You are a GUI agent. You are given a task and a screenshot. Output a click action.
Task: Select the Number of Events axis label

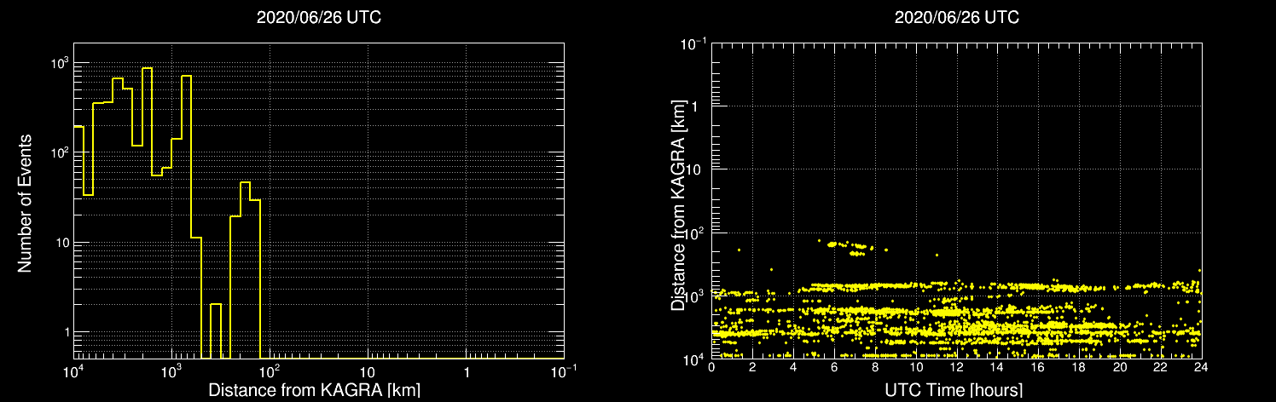pyautogui.click(x=26, y=203)
